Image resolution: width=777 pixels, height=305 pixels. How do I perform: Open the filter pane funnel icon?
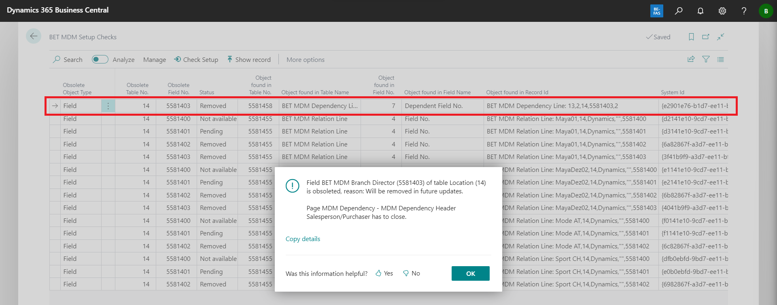coord(706,59)
